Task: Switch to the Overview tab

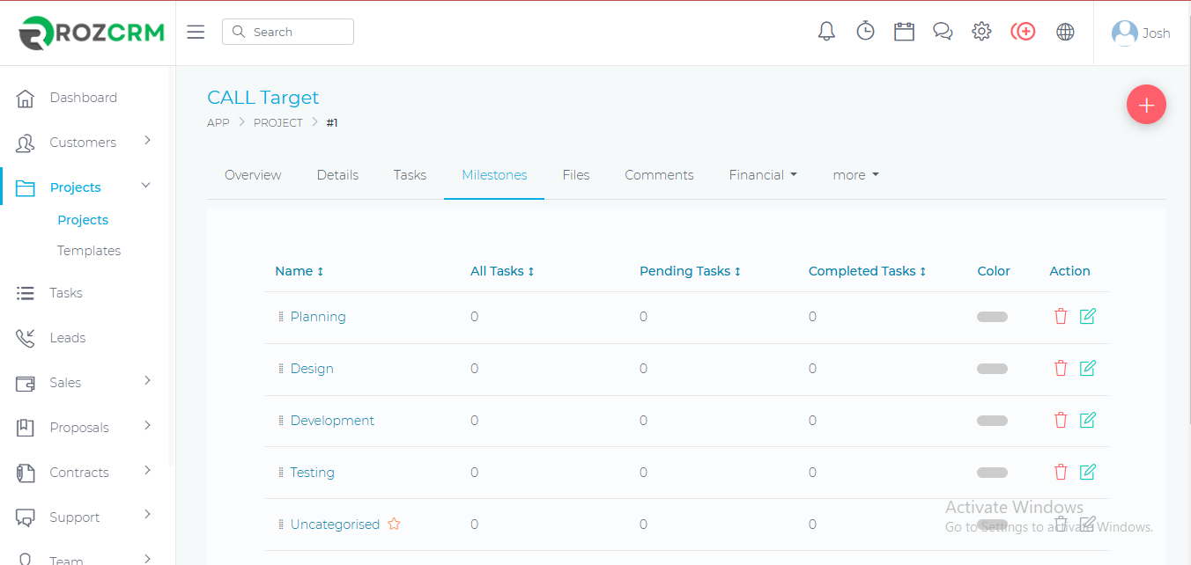Action: click(x=253, y=175)
